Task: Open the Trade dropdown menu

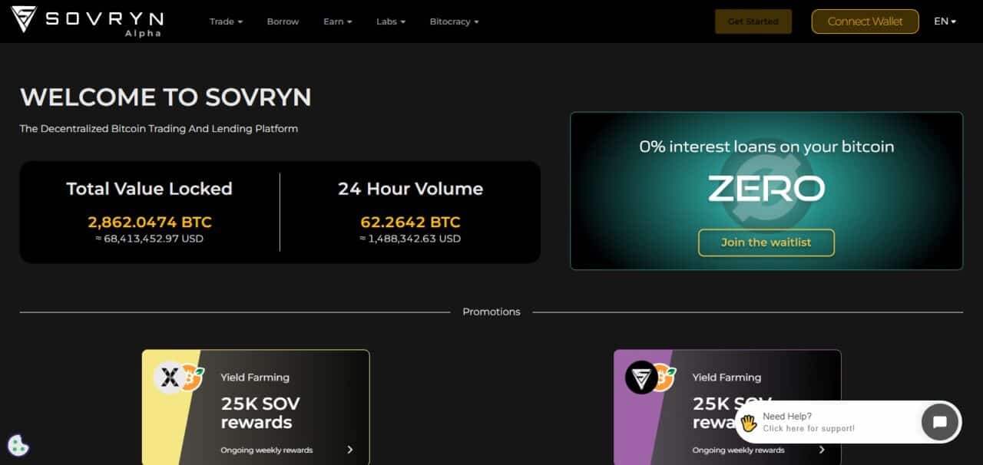Action: pyautogui.click(x=226, y=21)
